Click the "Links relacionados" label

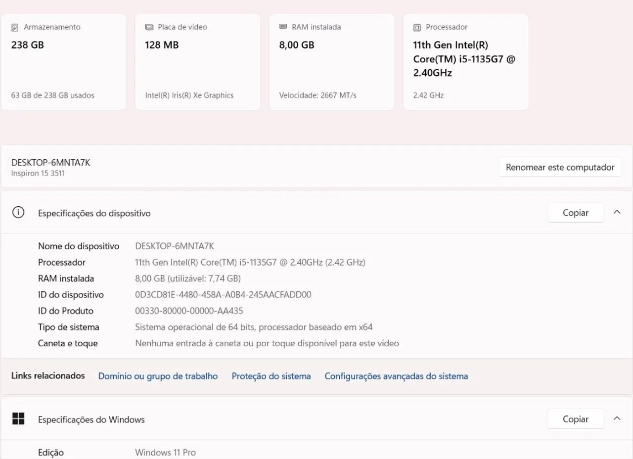coord(48,376)
